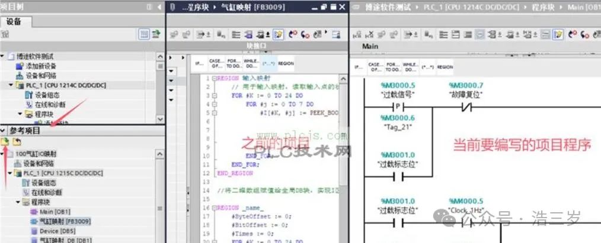Open the reference project with the green folder icon
The height and width of the screenshot is (243, 601).
point(5,142)
